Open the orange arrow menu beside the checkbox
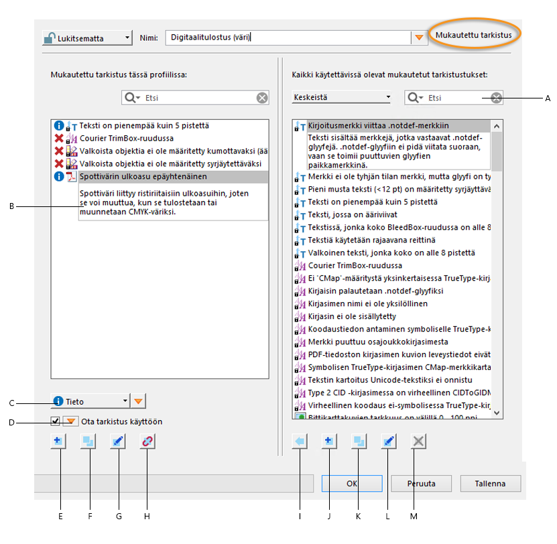Viewport: 557px width, 544px height. point(70,421)
